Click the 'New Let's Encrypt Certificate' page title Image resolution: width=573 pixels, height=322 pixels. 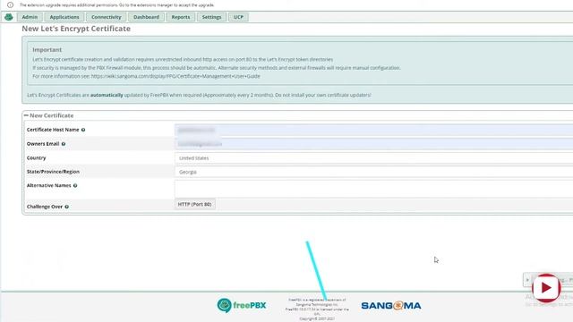(x=76, y=29)
